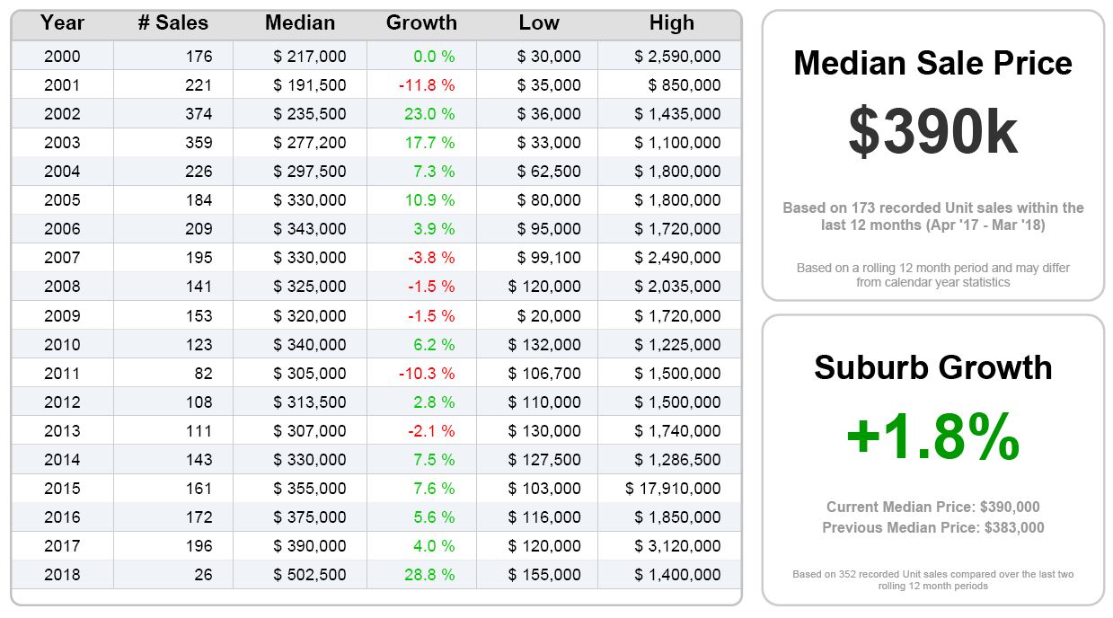
Task: Select the 2002 growth value 23.0 %
Action: [x=428, y=114]
